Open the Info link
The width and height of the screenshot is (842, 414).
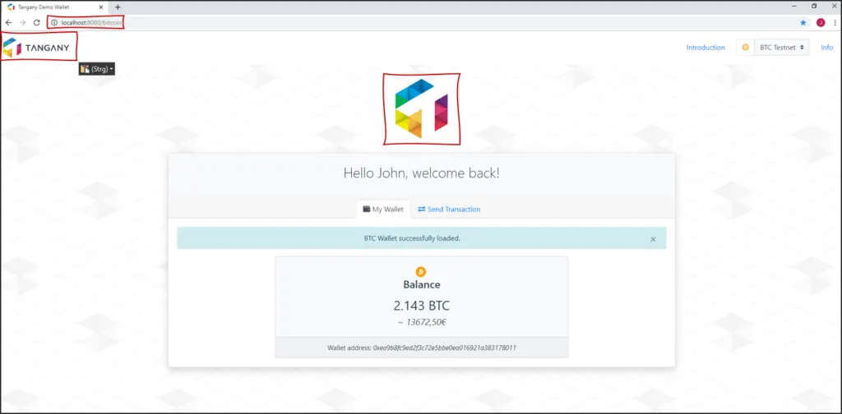[x=827, y=47]
